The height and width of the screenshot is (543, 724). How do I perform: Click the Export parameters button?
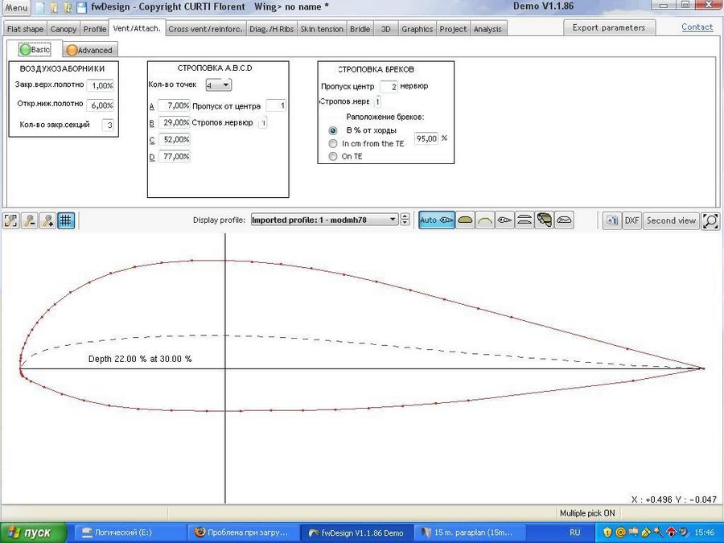click(x=608, y=27)
